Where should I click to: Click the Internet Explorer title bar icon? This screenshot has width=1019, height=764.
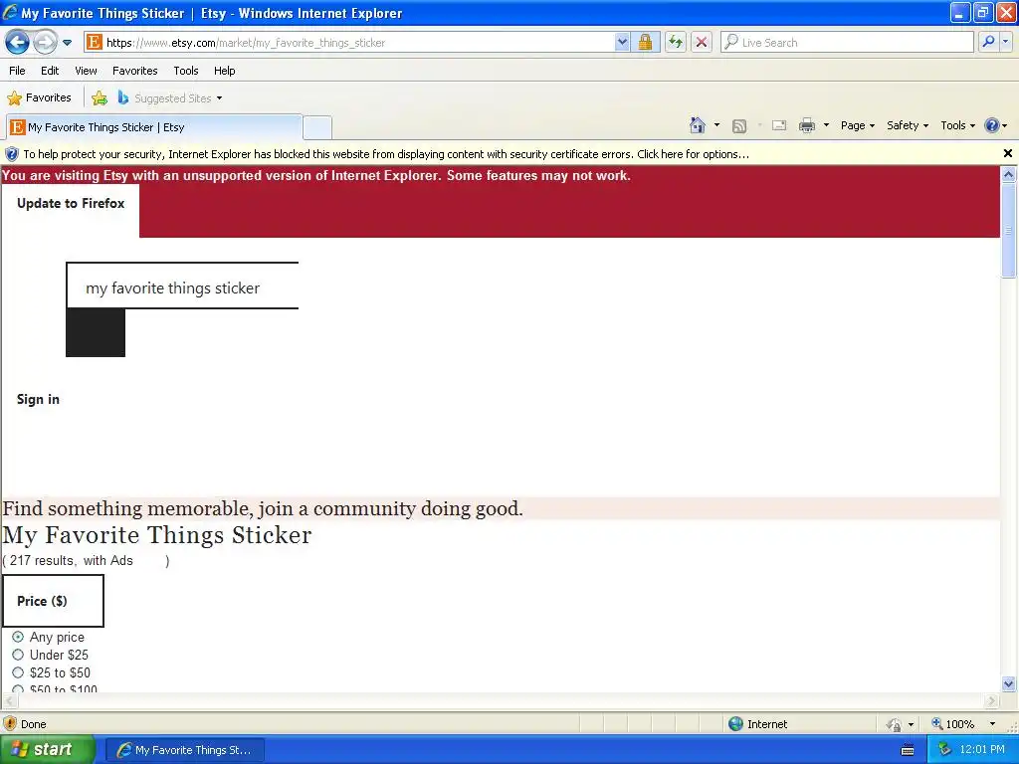point(10,12)
